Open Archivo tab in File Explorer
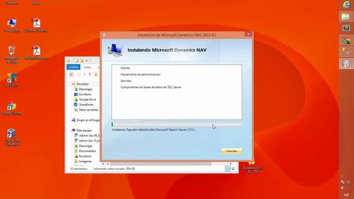Viewport: 354px width, 199px height. (x=74, y=67)
